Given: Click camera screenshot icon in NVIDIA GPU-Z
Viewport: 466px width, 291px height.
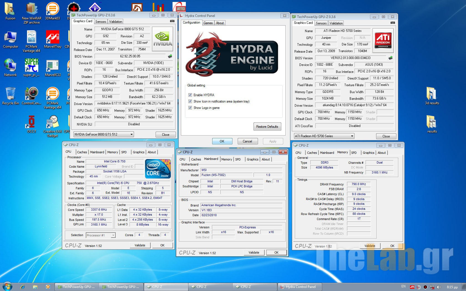Looking at the screenshot, I should tap(172, 21).
